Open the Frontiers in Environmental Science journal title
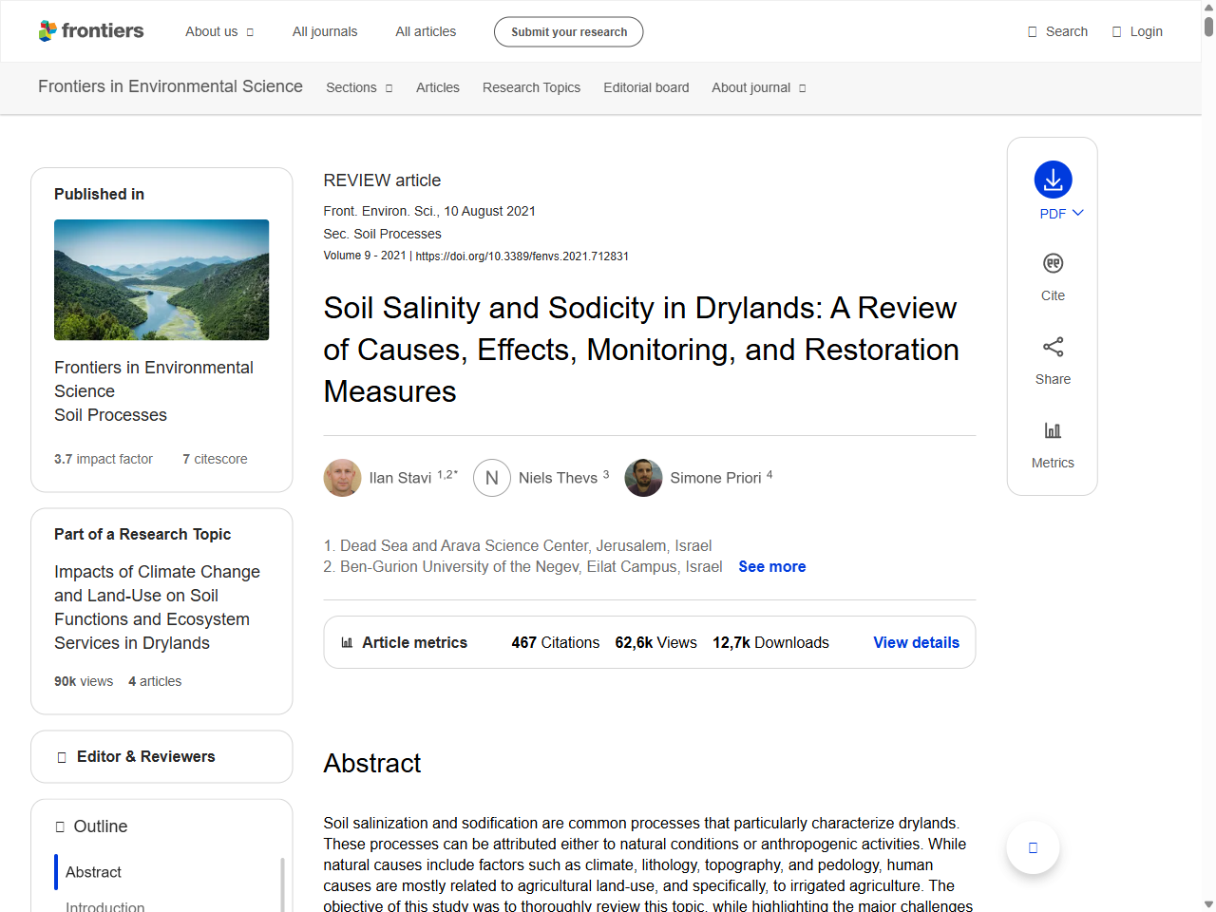 (x=170, y=86)
